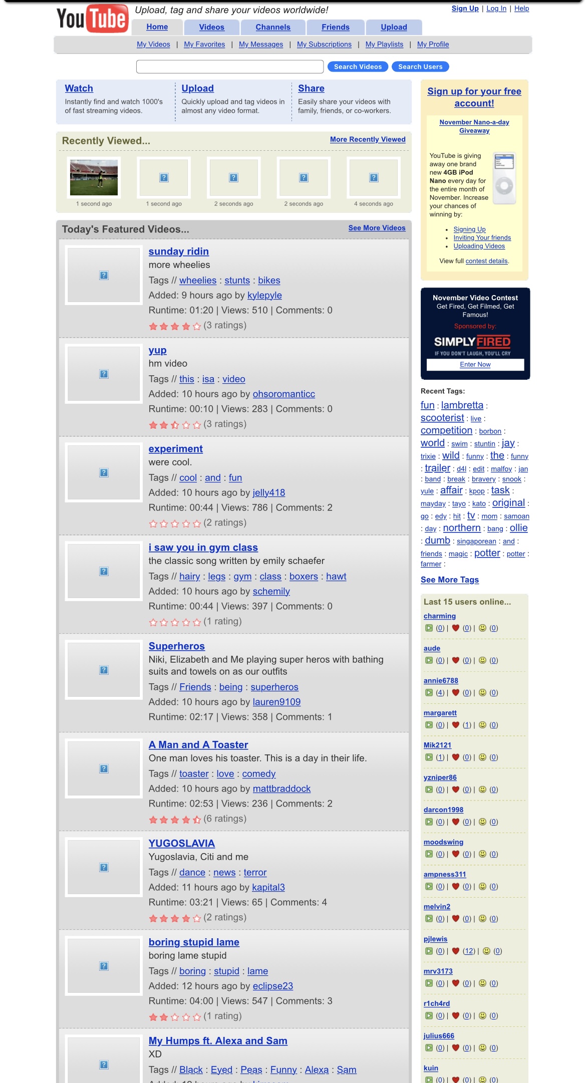Open the boring stupid lame thumbnail
This screenshot has height=1083, width=586.
coord(104,966)
